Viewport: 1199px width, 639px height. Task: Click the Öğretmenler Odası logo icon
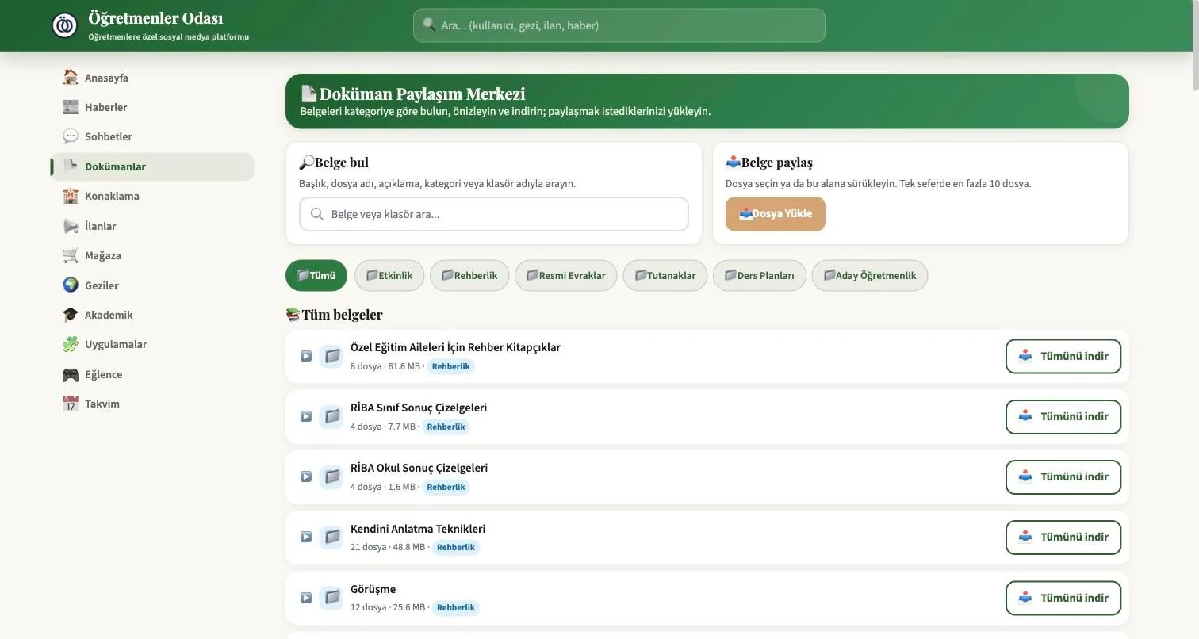tap(65, 25)
